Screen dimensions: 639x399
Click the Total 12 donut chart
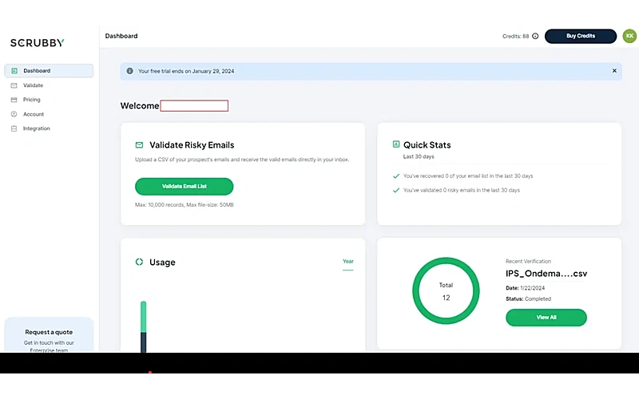pyautogui.click(x=446, y=290)
